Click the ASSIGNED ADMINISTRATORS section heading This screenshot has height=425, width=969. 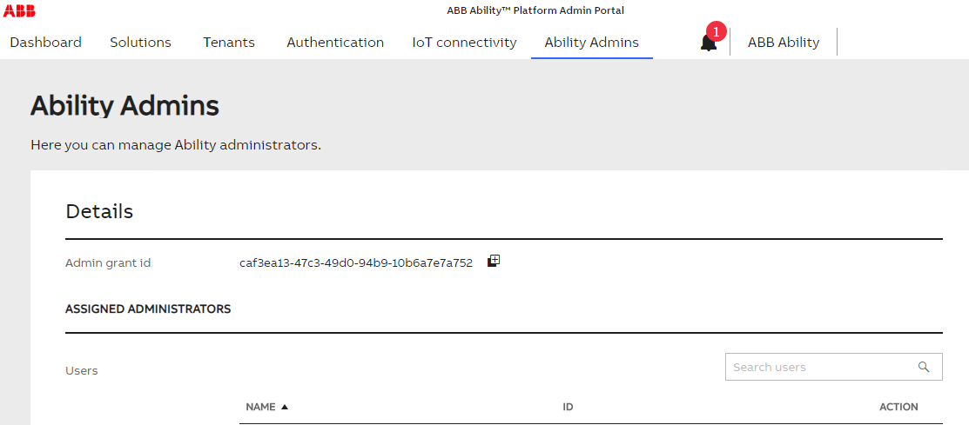pos(148,309)
